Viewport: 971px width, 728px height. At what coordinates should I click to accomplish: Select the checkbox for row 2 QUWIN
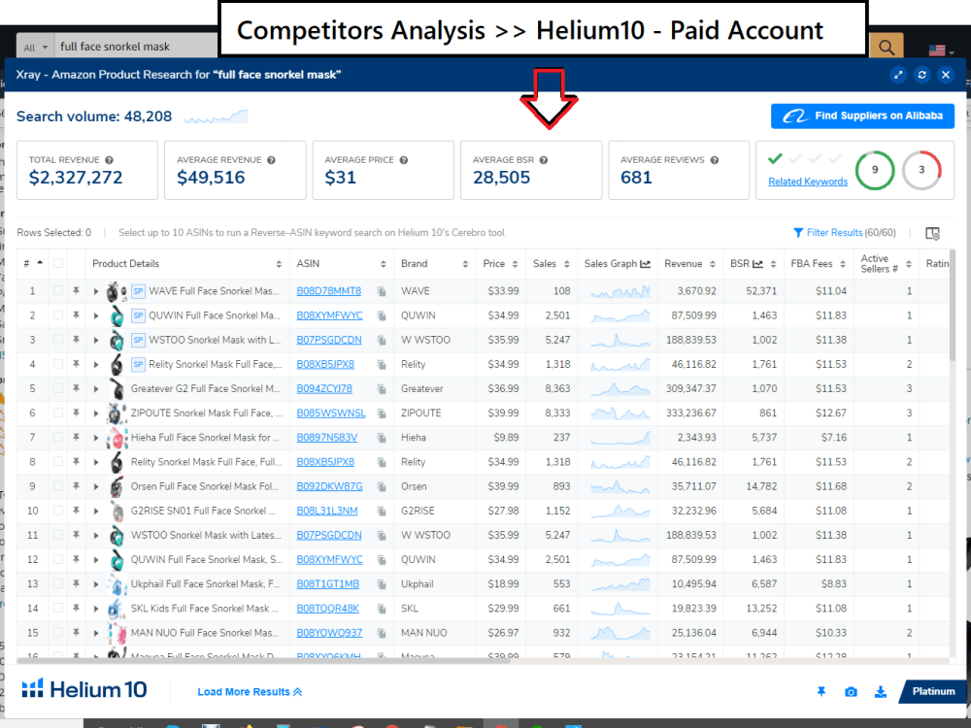57,315
